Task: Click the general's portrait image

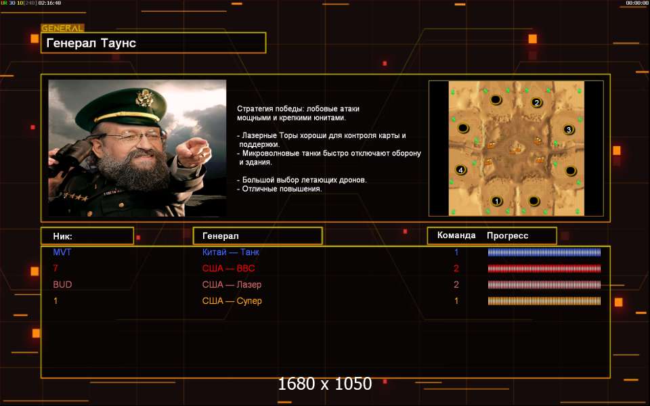Action: coord(137,148)
